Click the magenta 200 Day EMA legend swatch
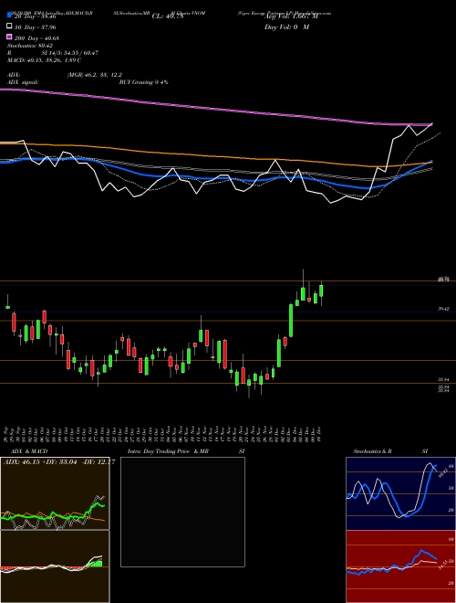Viewport: 456px width, 603px height. tap(9, 37)
